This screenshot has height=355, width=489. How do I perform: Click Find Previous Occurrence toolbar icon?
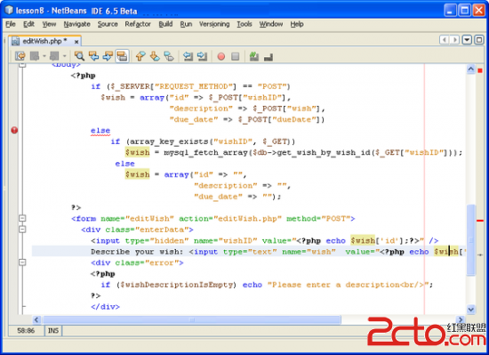(x=93, y=56)
